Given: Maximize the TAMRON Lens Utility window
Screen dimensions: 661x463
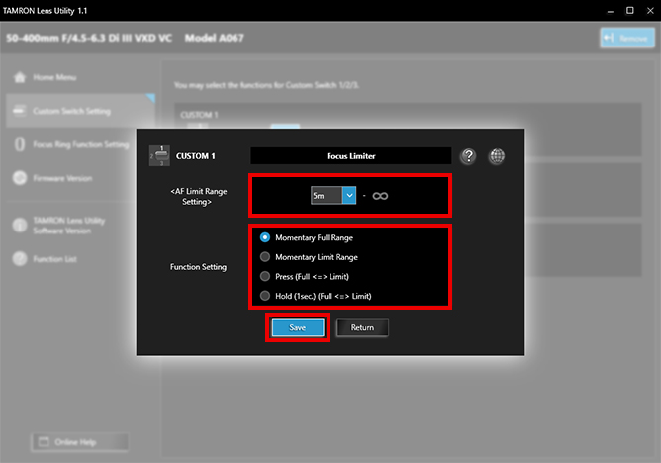Looking at the screenshot, I should (629, 11).
